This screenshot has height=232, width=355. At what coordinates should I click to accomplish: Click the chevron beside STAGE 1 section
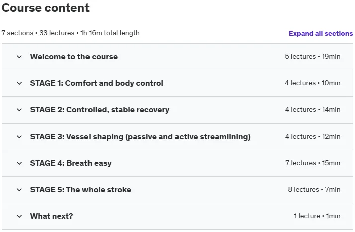19,83
